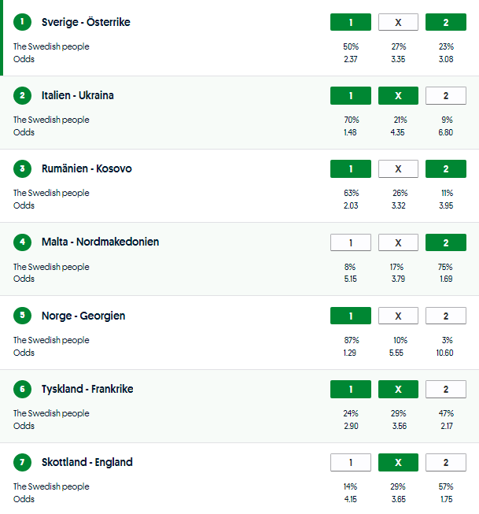Toggle draw X for Skottland - England

click(x=398, y=462)
